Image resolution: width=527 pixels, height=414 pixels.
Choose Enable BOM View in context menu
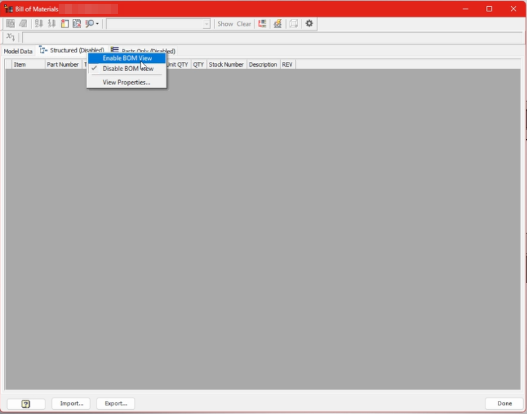[127, 58]
